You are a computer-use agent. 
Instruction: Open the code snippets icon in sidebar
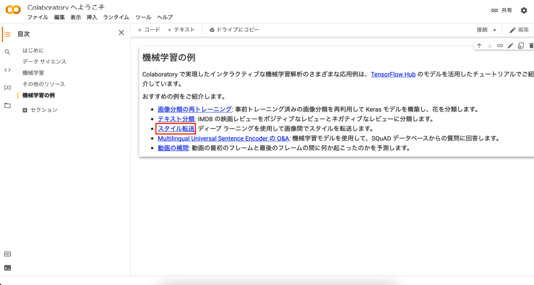tap(7, 70)
